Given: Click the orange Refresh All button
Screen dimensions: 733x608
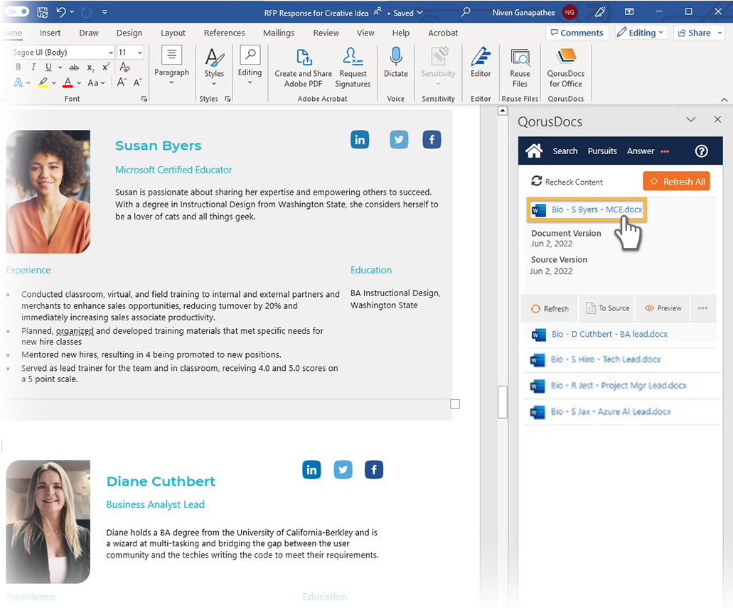Looking at the screenshot, I should 676,181.
